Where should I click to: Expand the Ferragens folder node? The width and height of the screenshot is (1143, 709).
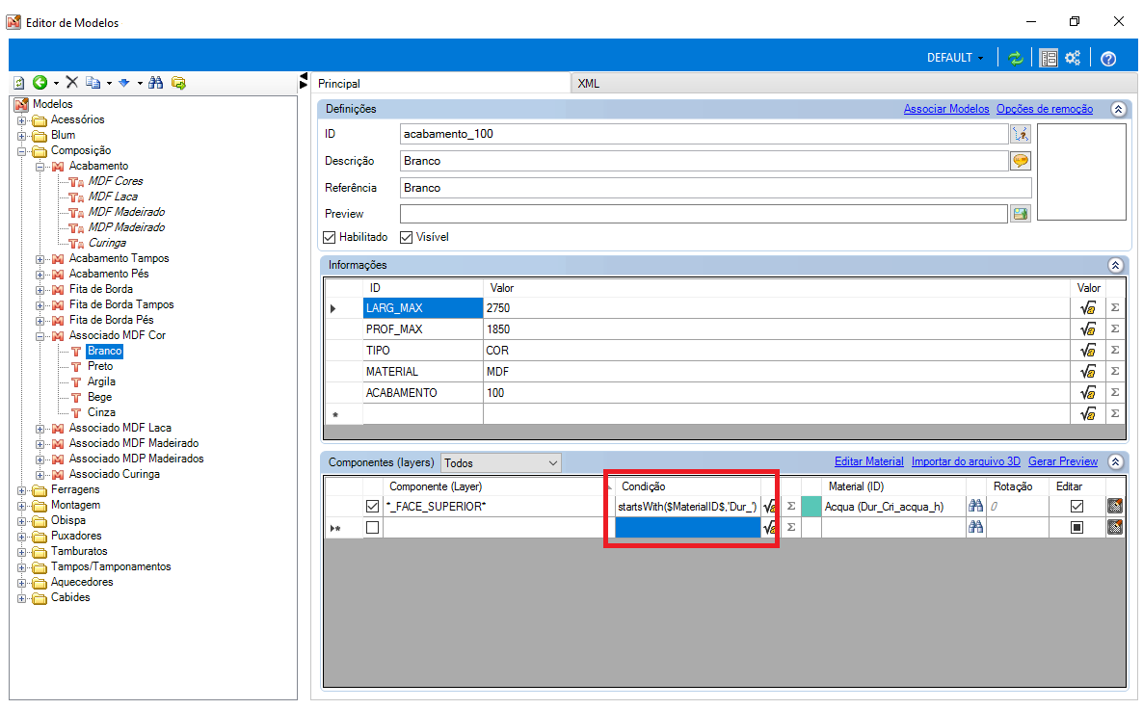(22, 490)
